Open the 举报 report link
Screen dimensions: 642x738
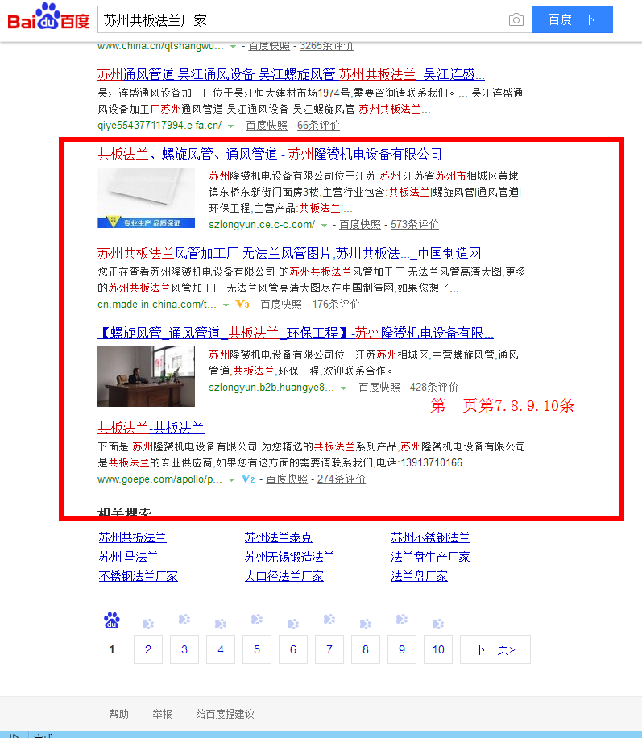point(163,714)
